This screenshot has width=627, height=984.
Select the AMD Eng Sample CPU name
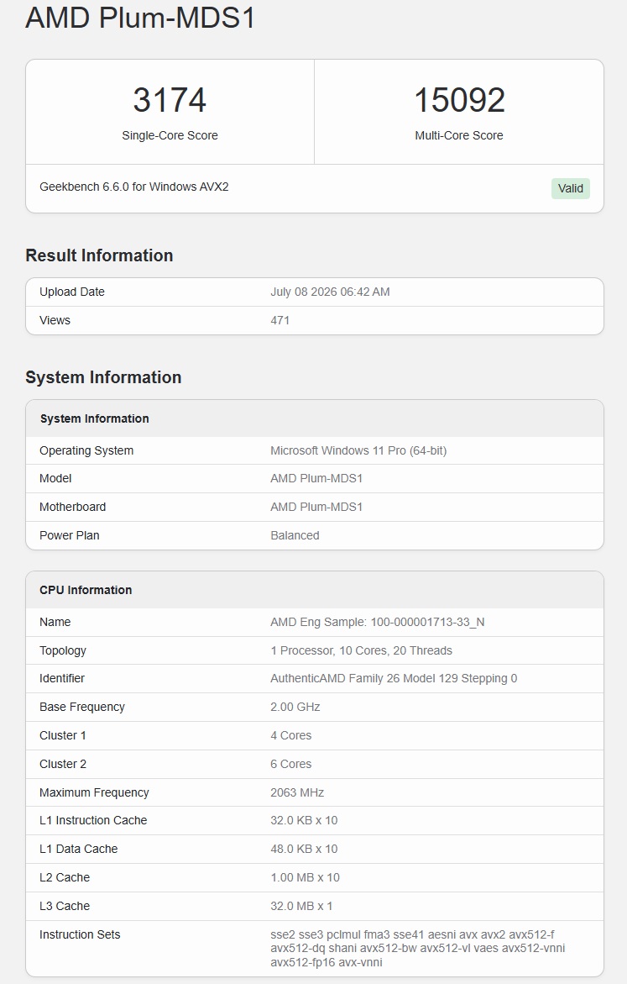pos(378,622)
